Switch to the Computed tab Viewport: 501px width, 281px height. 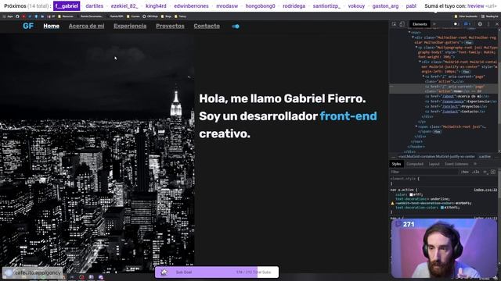[x=415, y=164]
